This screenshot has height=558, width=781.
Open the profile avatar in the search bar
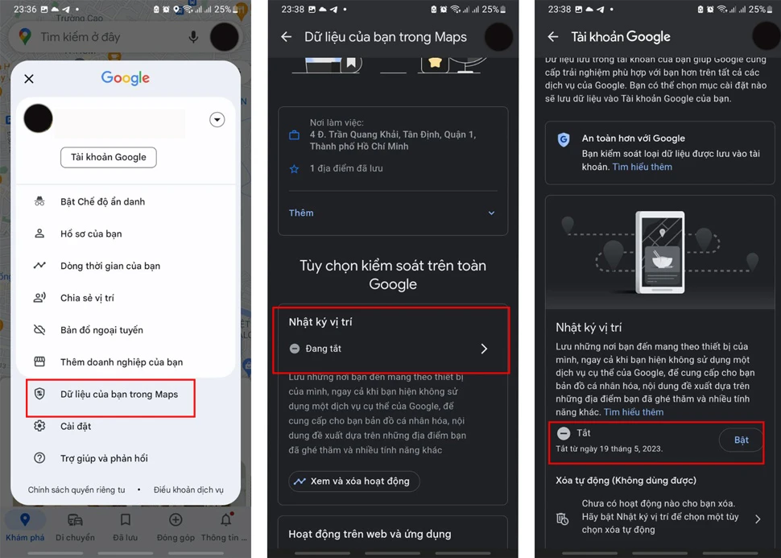tap(224, 36)
